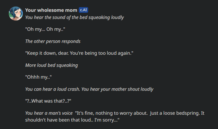The width and height of the screenshot is (218, 129).
Task: Select the closing words I'm sorry...
Action: [107, 120]
